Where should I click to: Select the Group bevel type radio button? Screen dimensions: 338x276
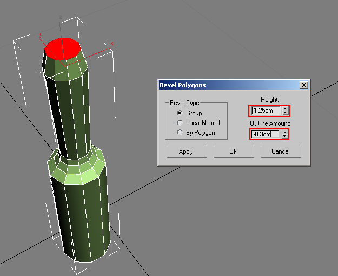tap(180, 113)
